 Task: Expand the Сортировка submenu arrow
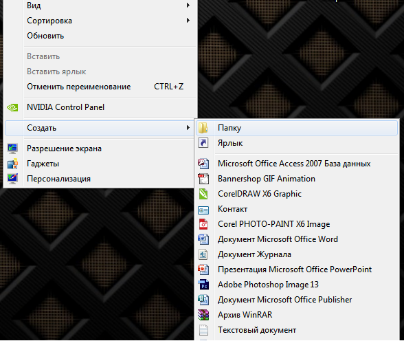(x=188, y=20)
